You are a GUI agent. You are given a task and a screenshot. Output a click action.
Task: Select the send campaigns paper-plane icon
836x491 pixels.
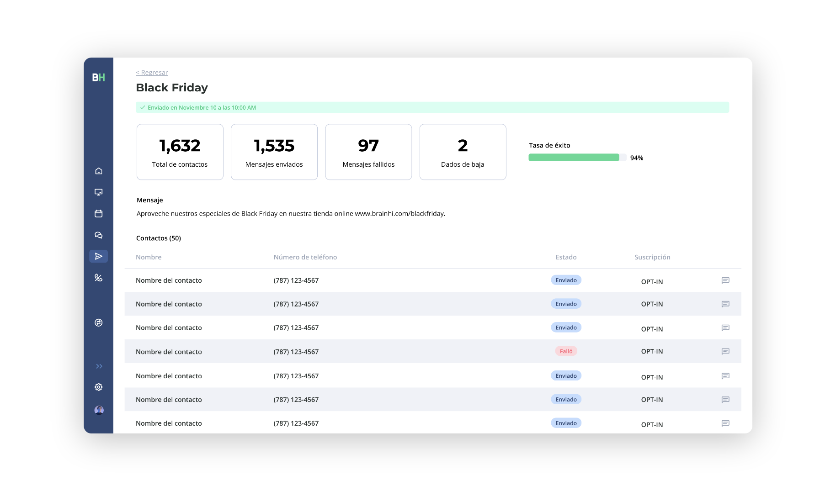pyautogui.click(x=98, y=256)
